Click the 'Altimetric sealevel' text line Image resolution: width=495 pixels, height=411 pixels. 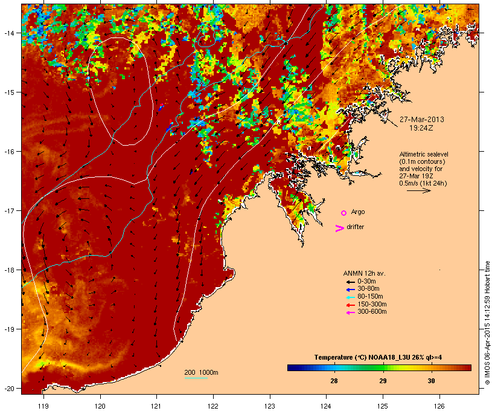[424, 154]
